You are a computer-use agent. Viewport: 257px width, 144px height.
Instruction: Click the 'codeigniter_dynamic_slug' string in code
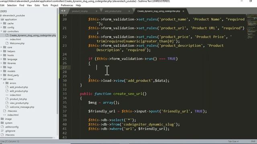coord(149,124)
